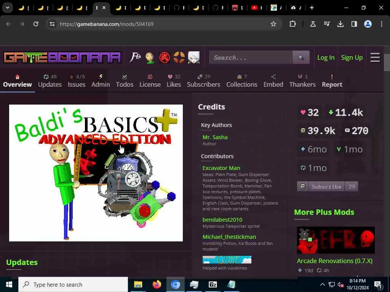390x292 pixels.
Task: Open the Fire Emblem game icon
Action: click(135, 58)
